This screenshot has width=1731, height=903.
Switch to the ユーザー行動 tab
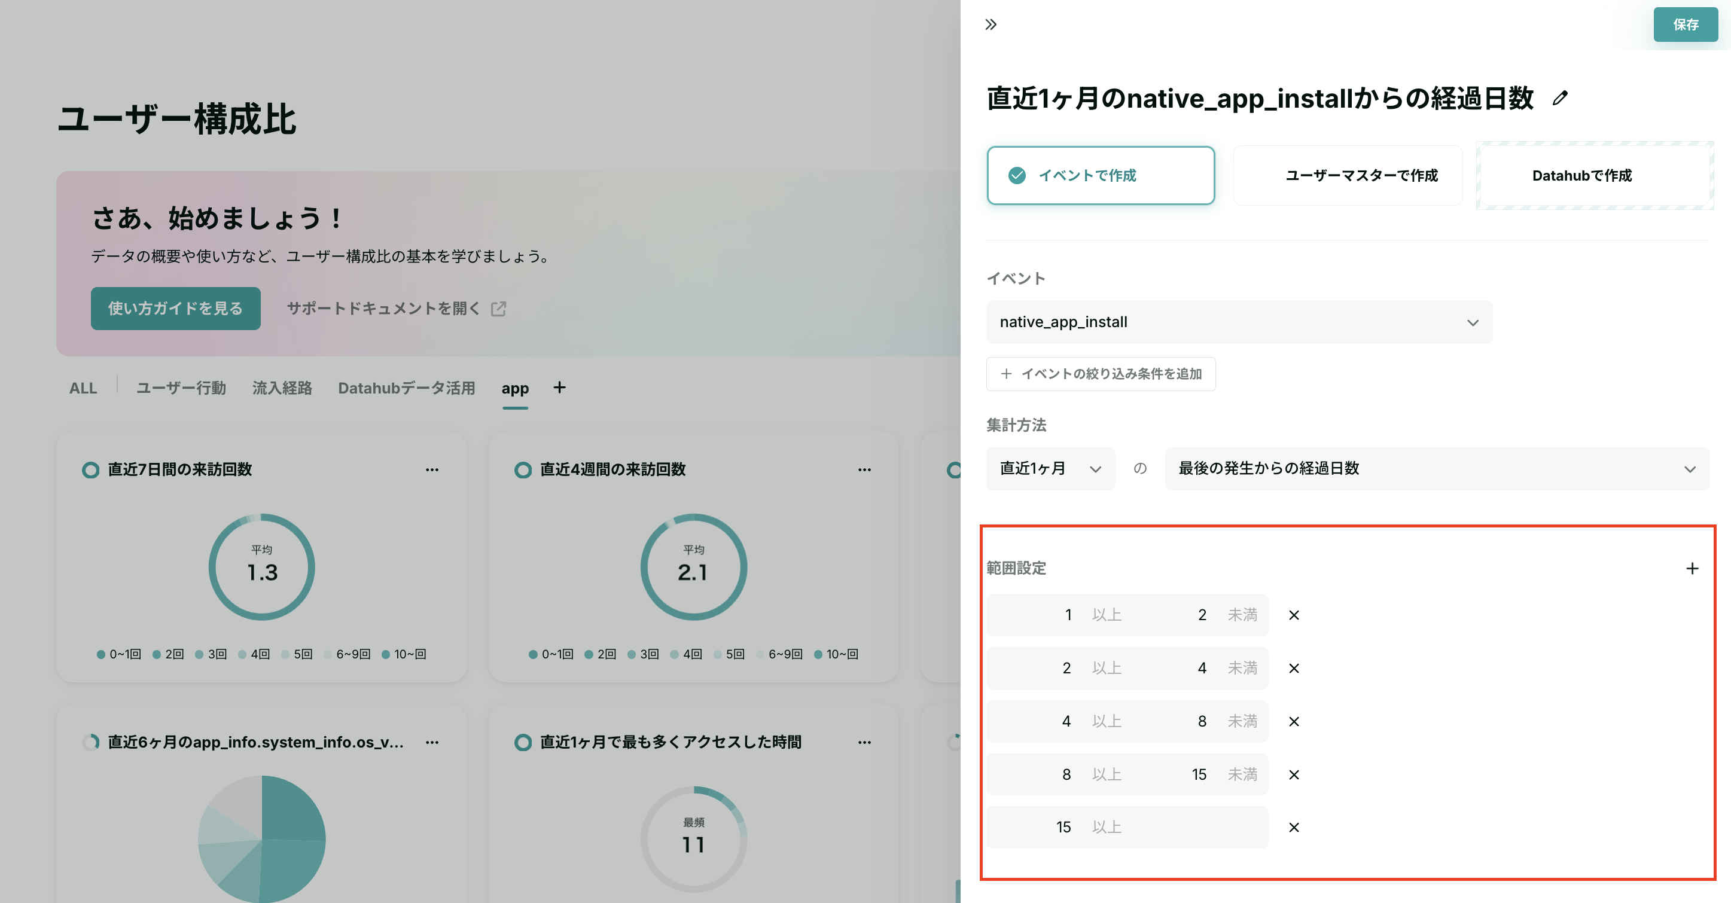(x=181, y=388)
